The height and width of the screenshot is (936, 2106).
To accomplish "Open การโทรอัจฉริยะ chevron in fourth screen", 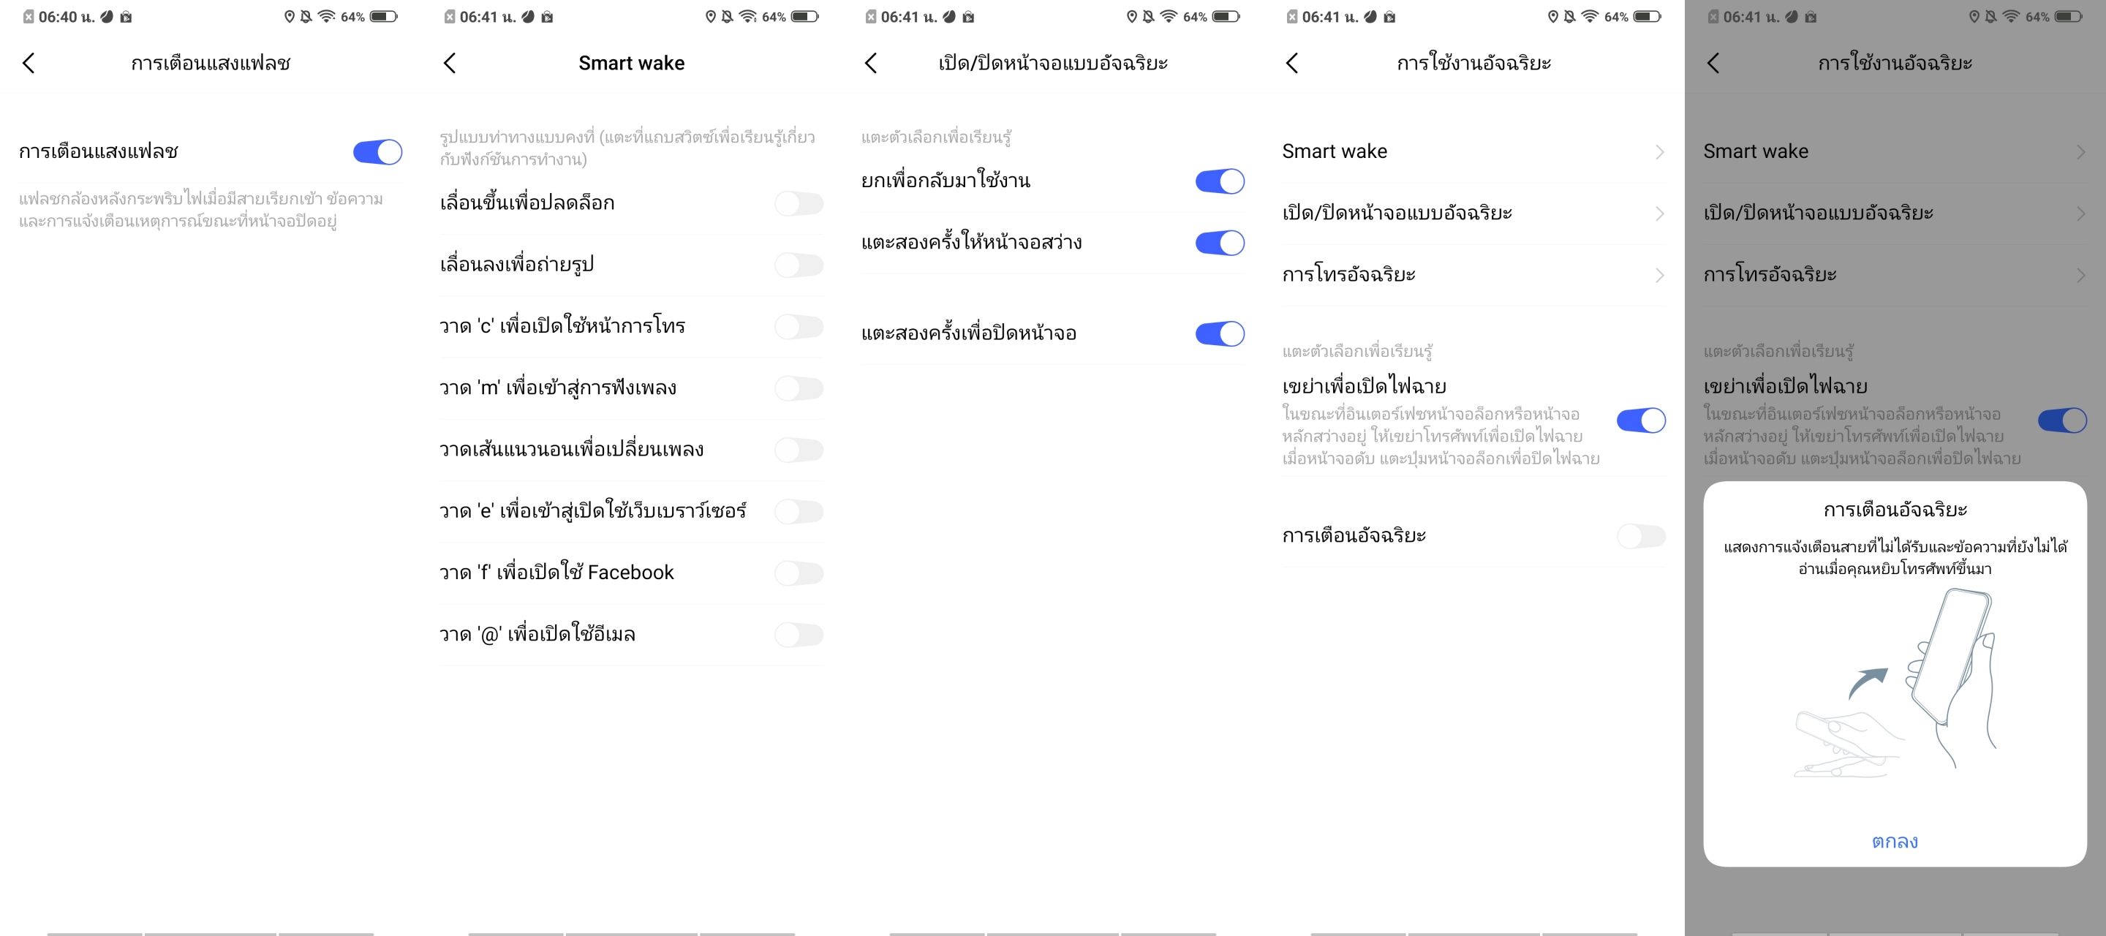I will point(1658,276).
